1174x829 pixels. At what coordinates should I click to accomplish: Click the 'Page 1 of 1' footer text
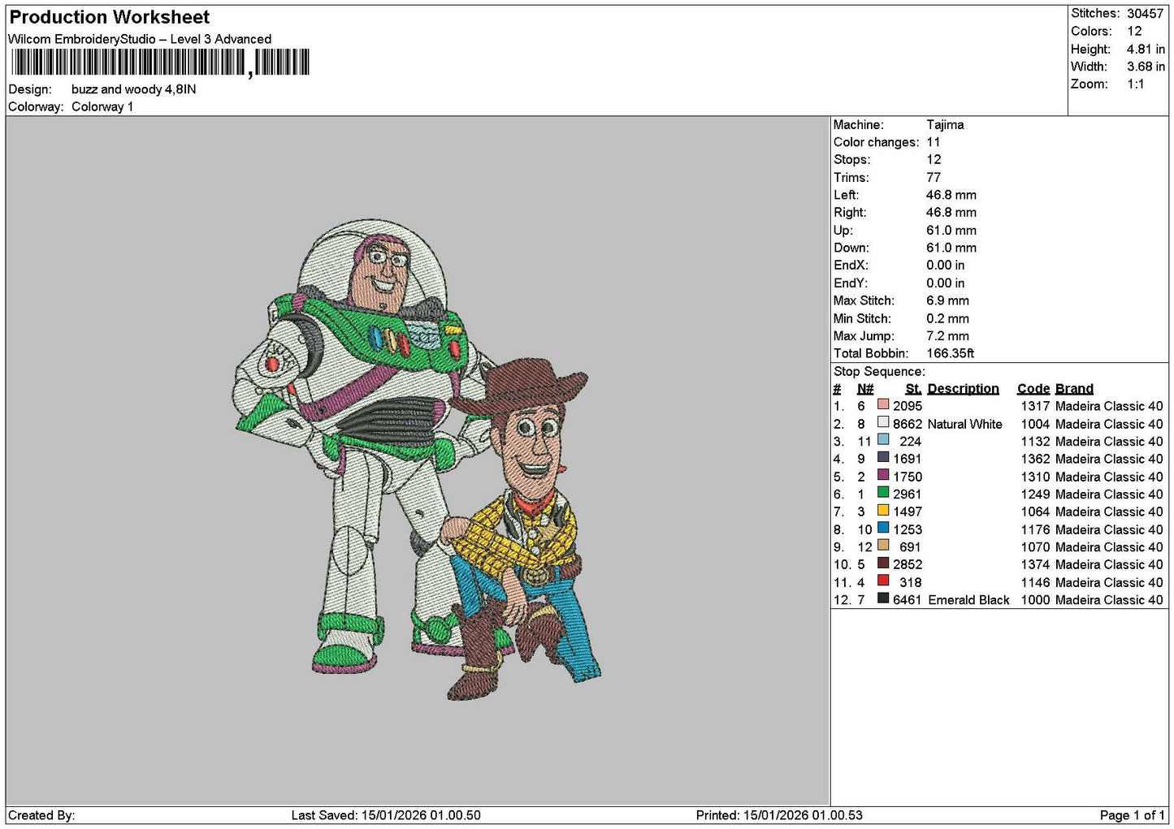click(1132, 815)
